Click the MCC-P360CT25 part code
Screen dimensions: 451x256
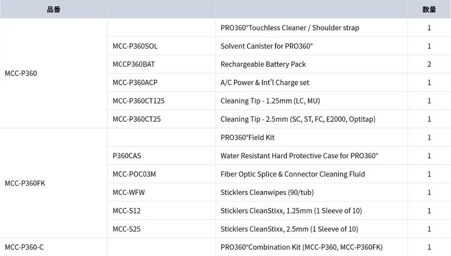(137, 119)
